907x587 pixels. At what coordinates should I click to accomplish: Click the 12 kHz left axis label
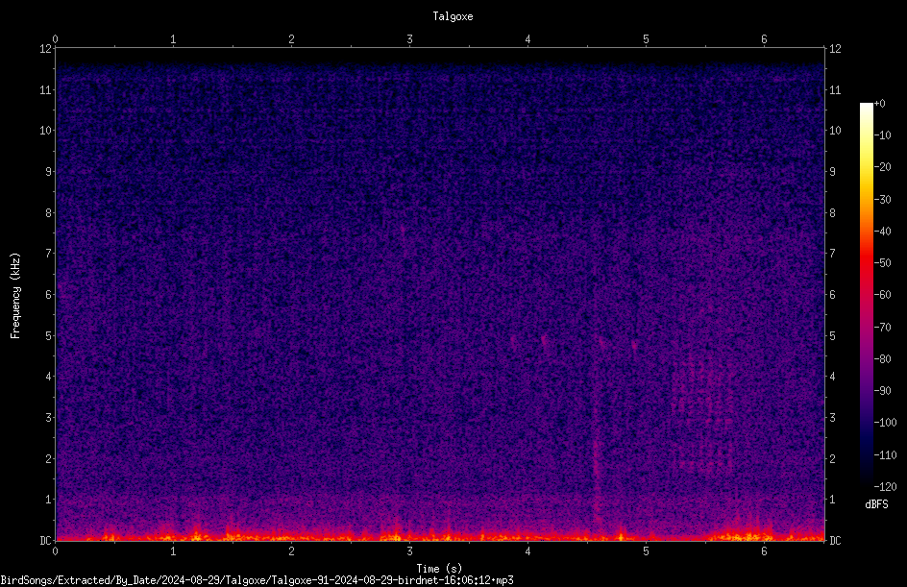coord(46,49)
